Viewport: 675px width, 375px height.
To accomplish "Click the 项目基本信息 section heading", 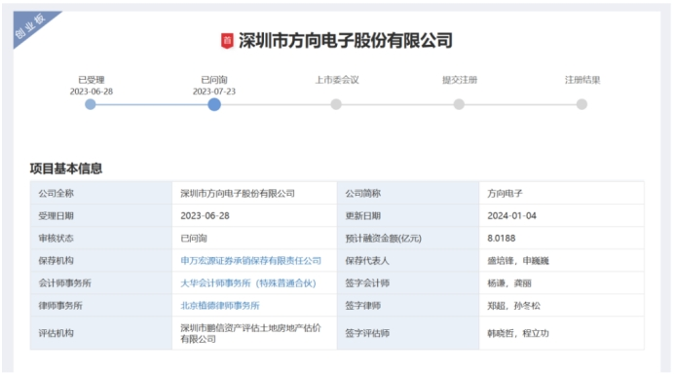I will coord(66,169).
